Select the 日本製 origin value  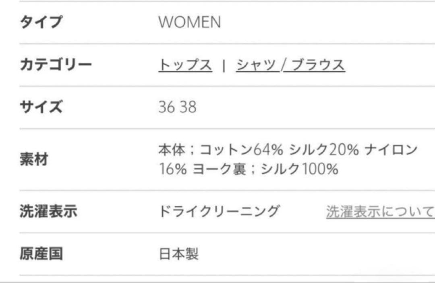179,254
